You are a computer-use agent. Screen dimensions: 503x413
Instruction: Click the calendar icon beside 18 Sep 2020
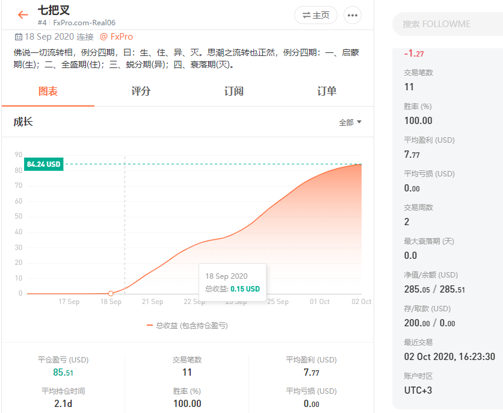point(18,37)
